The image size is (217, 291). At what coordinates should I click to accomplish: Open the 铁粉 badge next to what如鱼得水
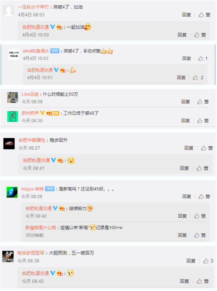(55, 51)
